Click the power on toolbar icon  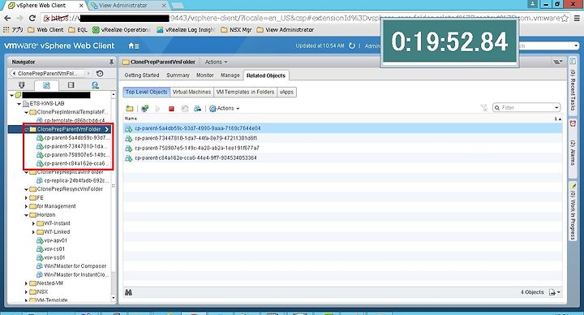point(158,109)
